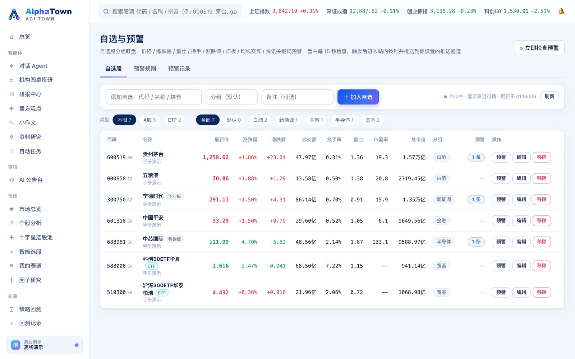Sort by the 涨跌幅 column header
The height and width of the screenshot is (359, 575).
click(x=250, y=140)
